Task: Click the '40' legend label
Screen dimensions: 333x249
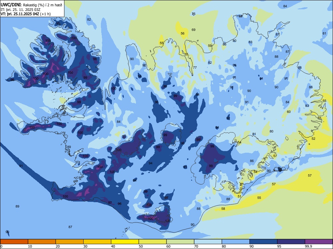Action: point(113,246)
